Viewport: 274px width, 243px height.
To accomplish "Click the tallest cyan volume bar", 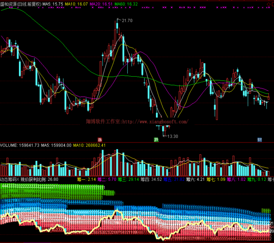I will point(117,162).
